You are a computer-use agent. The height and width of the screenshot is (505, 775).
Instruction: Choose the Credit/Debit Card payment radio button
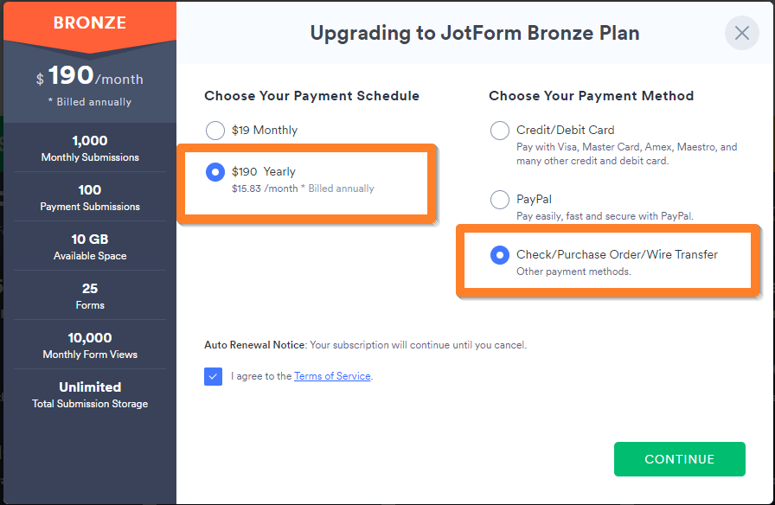[500, 131]
